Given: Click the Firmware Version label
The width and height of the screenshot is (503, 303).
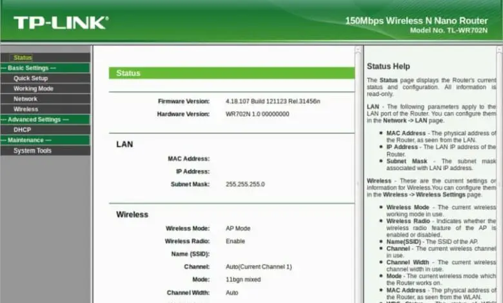Looking at the screenshot, I should click(184, 101).
